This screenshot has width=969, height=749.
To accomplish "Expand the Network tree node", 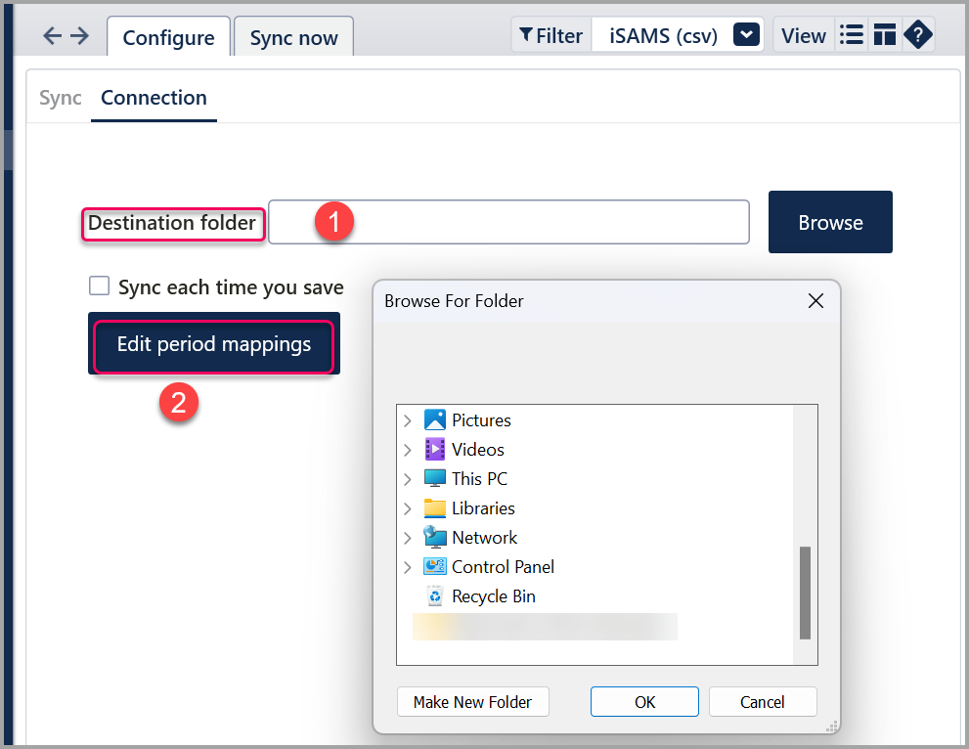I will pos(407,538).
